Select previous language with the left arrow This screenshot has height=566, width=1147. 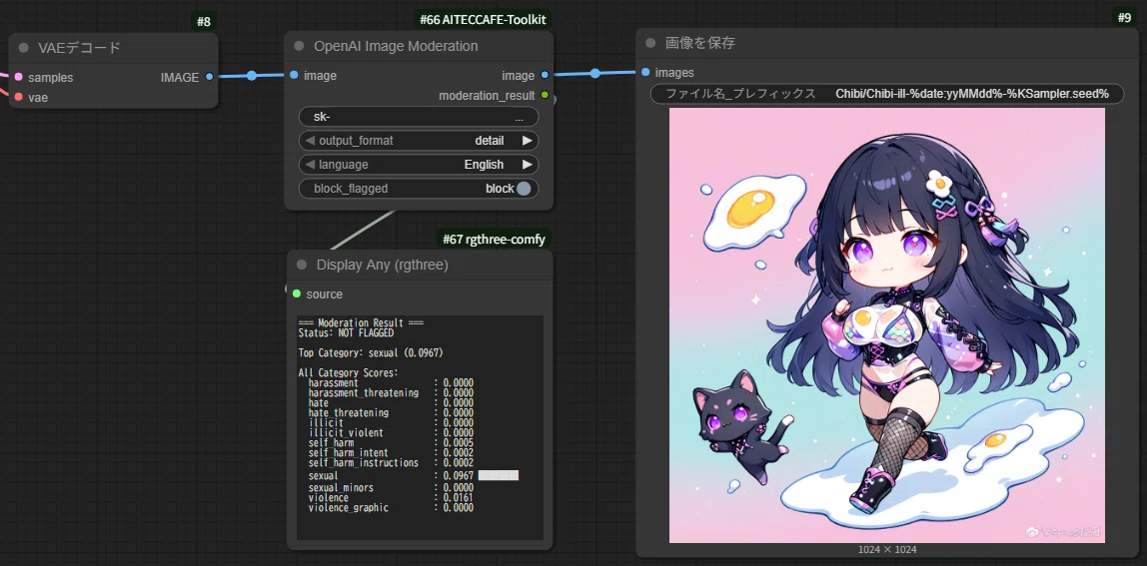coord(310,165)
